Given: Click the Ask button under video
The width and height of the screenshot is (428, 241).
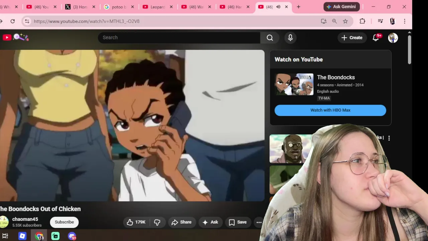Looking at the screenshot, I should (210, 222).
